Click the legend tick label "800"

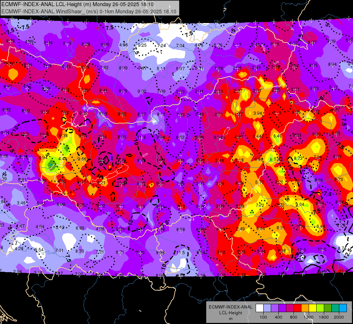tap(294, 317)
